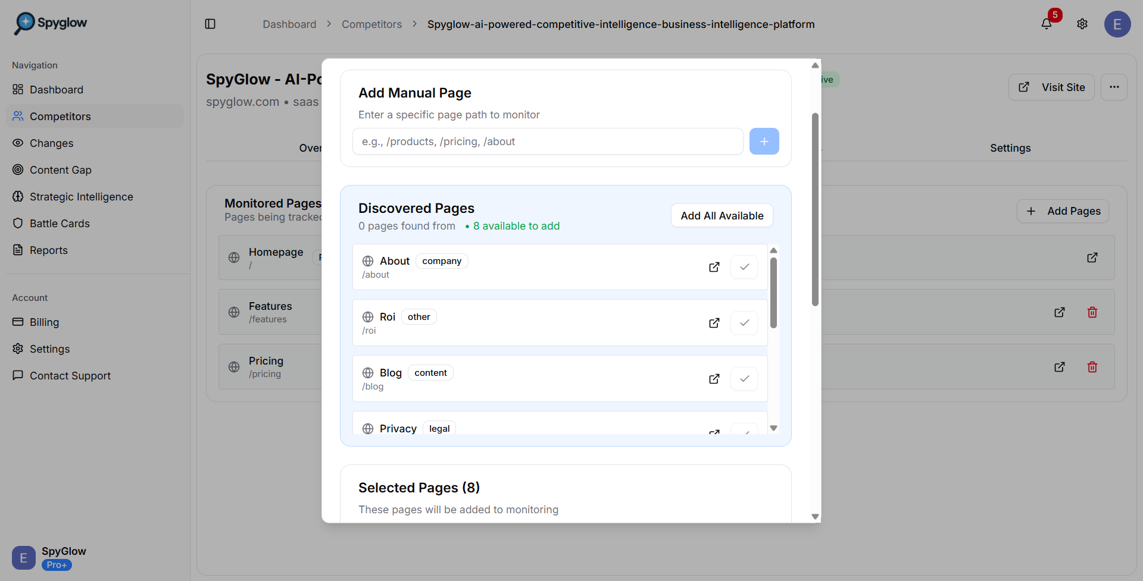Toggle the checkmark for the Blog page
The height and width of the screenshot is (581, 1143).
(x=744, y=379)
